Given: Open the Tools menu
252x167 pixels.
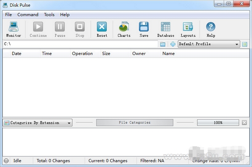Looking at the screenshot, I should click(x=49, y=15).
